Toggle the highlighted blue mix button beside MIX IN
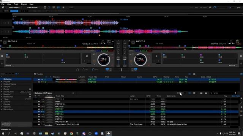The height and width of the screenshot is (136, 243). pos(14,11)
